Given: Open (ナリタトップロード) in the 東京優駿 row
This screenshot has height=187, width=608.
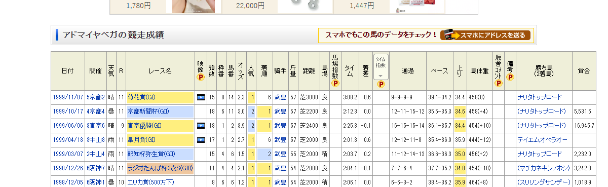Looking at the screenshot, I should [x=541, y=125].
